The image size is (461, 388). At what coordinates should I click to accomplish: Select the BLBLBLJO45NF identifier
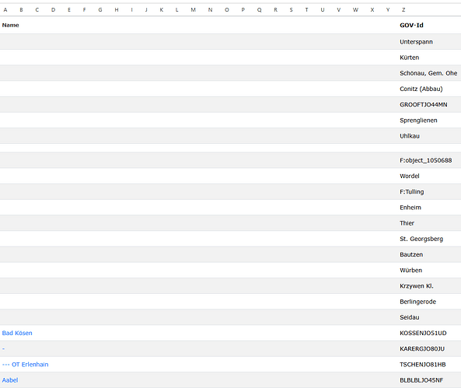pos(421,380)
